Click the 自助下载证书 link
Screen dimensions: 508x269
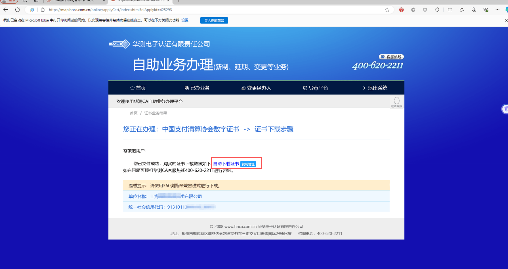pos(226,164)
